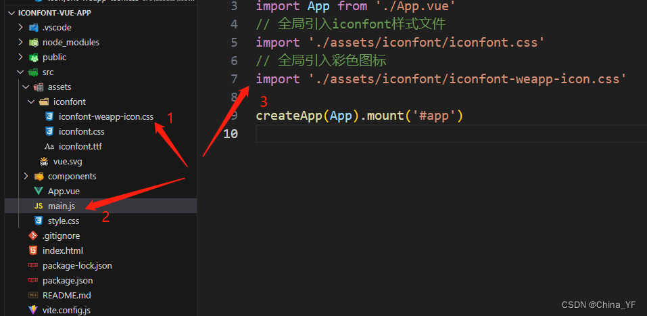Screen dimensions: 647x316
Task: Click the CSS icon of style.css
Action: [39, 221]
